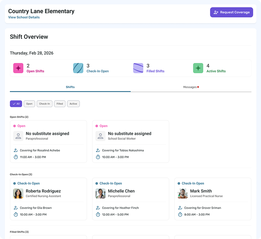Click the 'Shift Overview' heading
The image size is (261, 239).
pyautogui.click(x=29, y=37)
